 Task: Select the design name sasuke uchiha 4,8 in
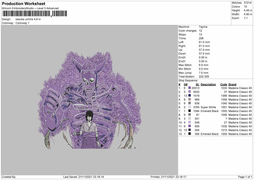pyautogui.click(x=28, y=19)
